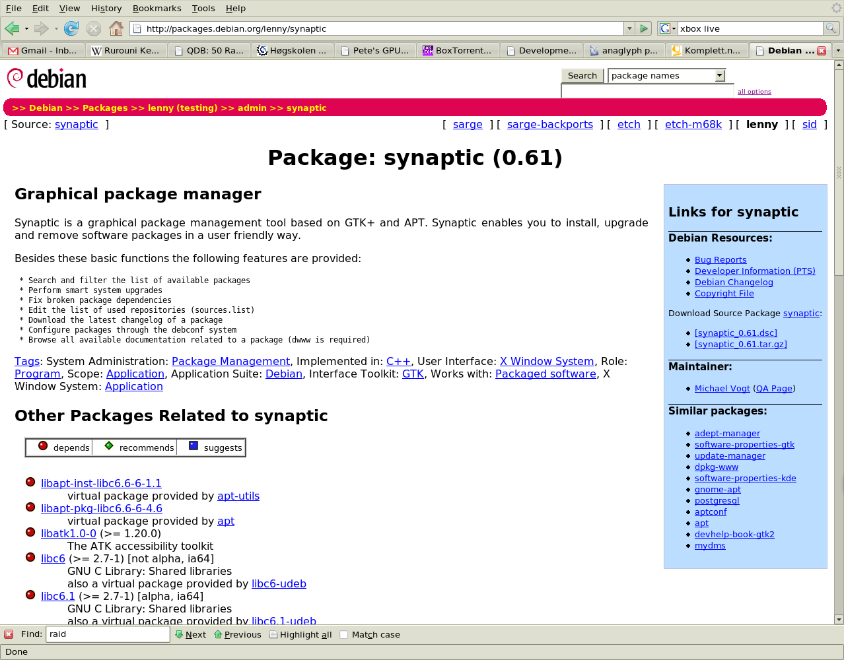
Task: Click the Gmail tab favicon
Action: (13, 50)
